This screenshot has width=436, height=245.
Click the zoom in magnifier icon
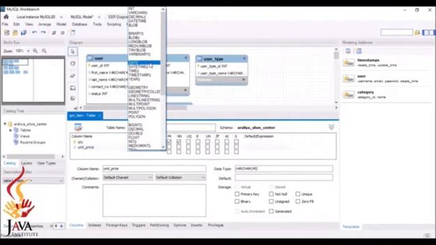[x=35, y=51]
